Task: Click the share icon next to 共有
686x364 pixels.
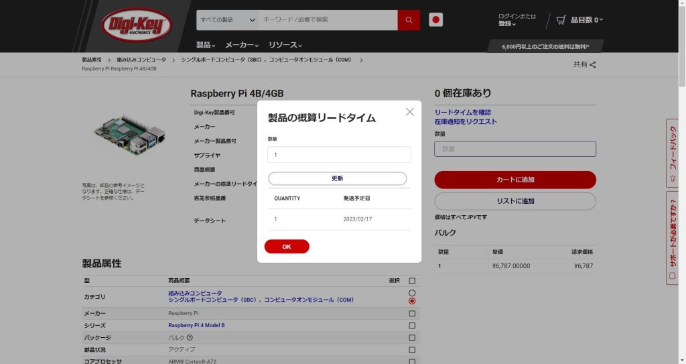Action: [x=592, y=64]
